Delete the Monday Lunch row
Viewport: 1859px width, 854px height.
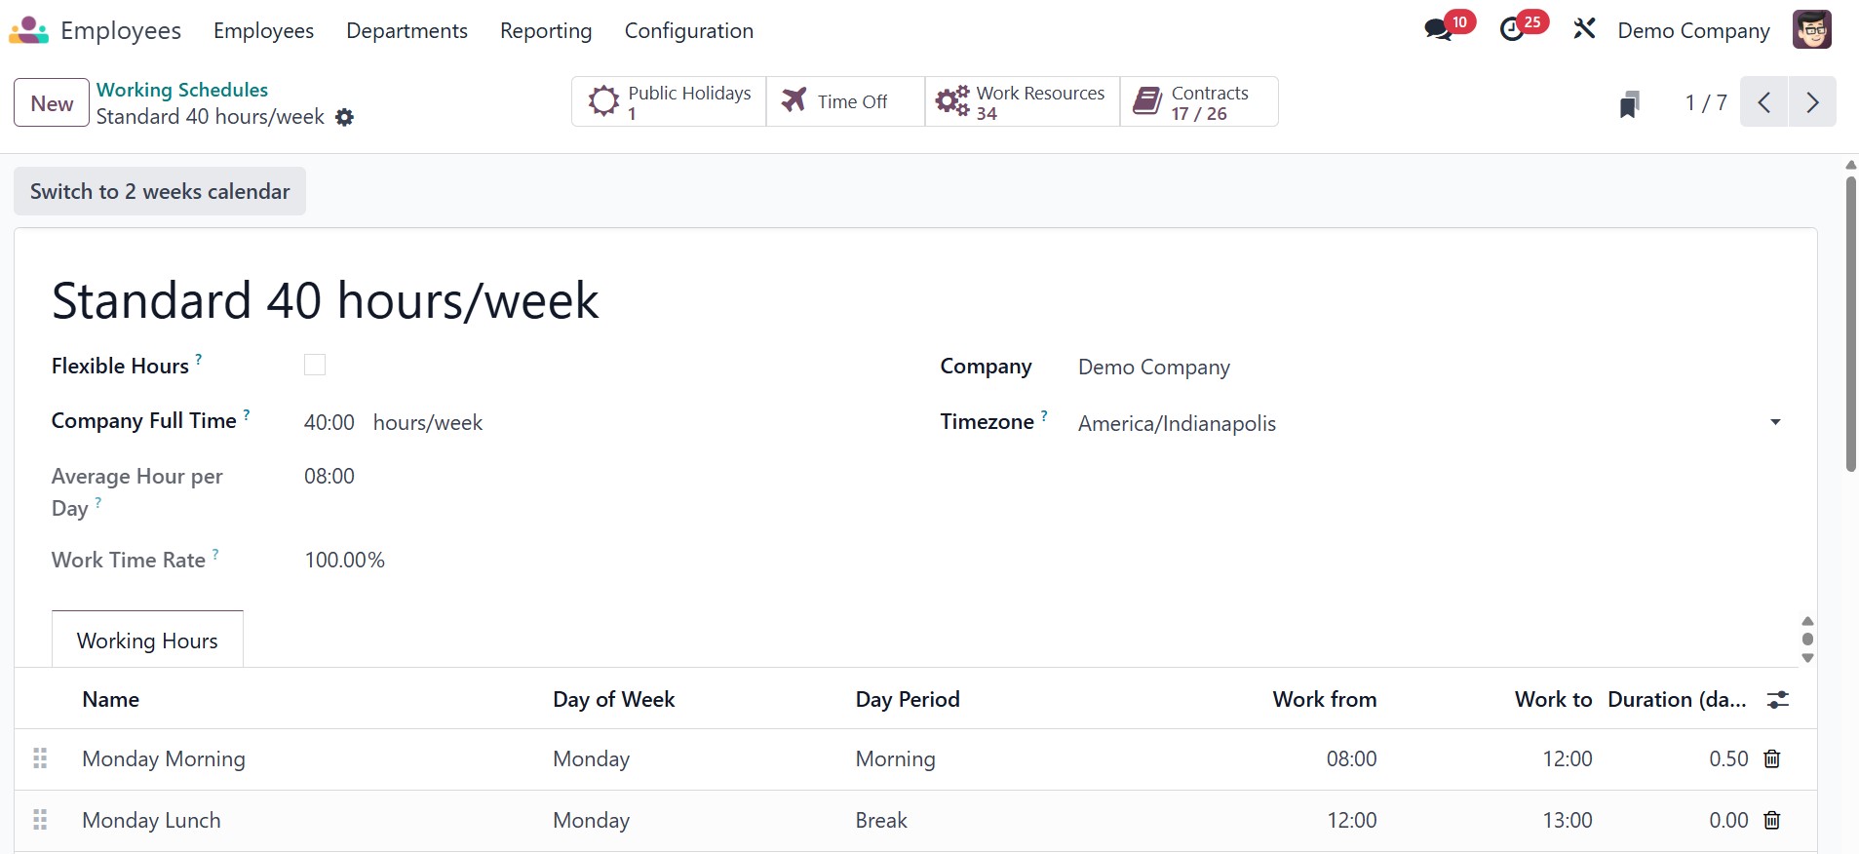(1772, 820)
